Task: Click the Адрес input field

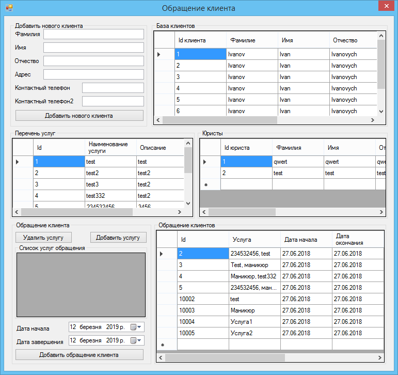Action: (93, 74)
